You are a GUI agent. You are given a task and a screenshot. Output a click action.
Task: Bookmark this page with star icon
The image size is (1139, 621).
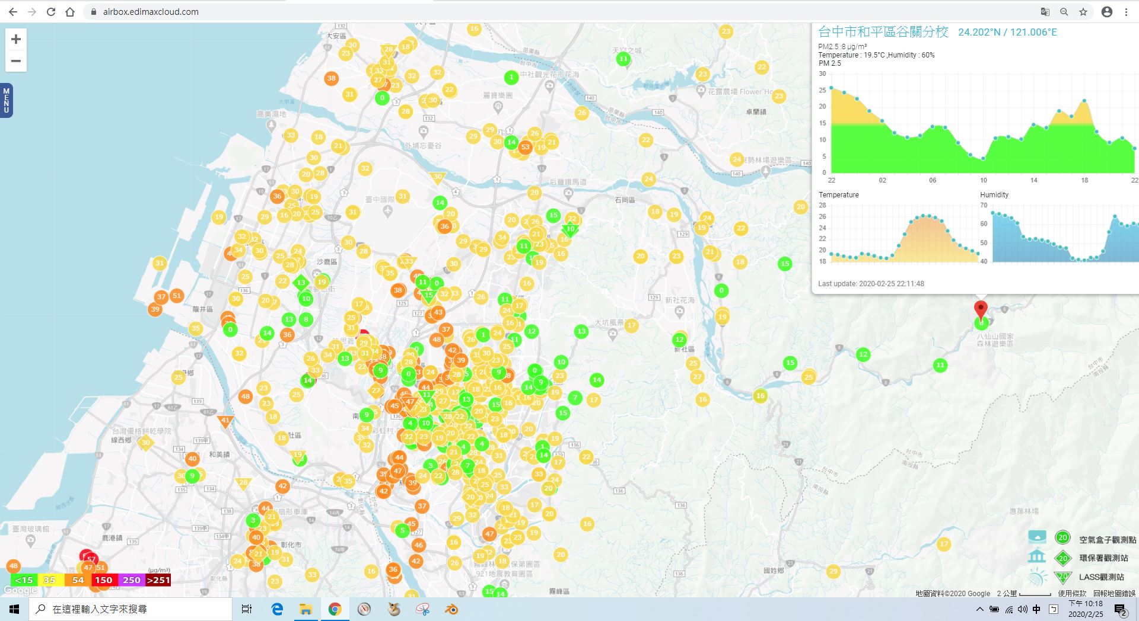1083,12
